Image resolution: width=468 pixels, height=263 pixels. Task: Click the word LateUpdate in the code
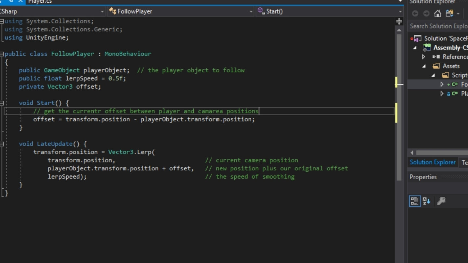[x=55, y=144]
